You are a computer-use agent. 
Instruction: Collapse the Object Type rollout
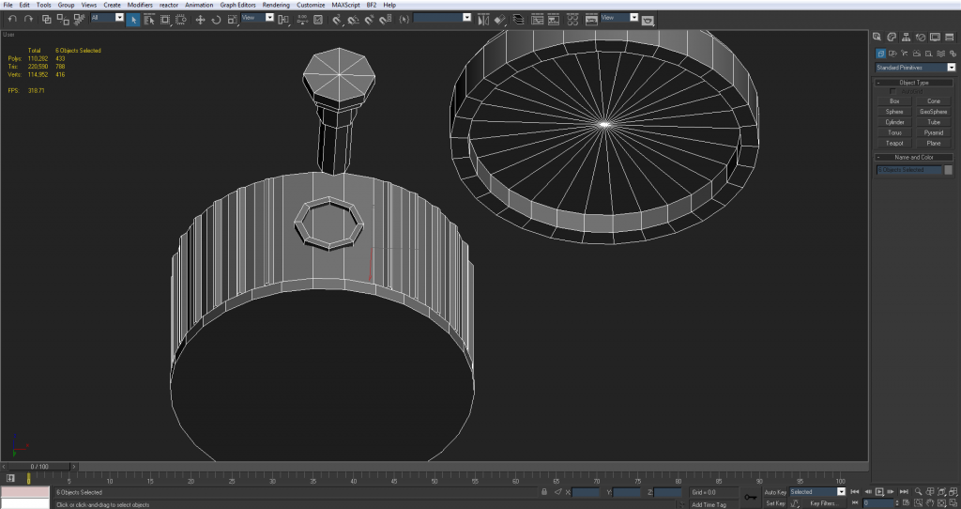[913, 83]
